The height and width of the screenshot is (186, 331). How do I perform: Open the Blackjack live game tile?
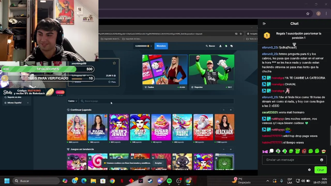click(224, 127)
